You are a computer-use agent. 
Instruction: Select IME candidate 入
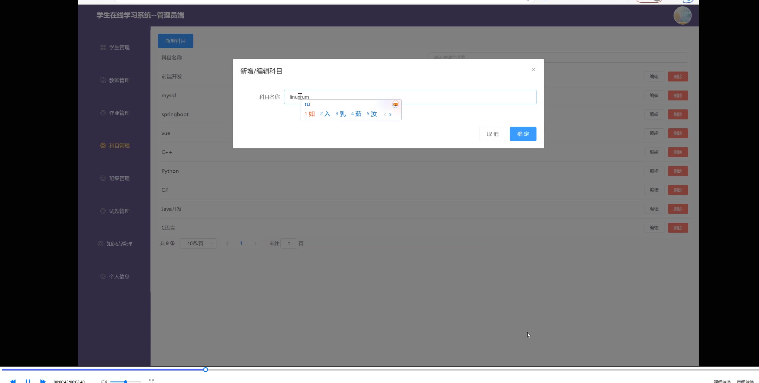[325, 114]
